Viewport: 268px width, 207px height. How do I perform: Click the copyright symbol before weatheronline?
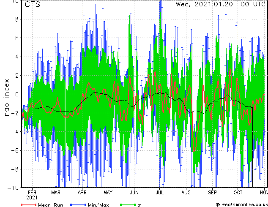(218, 204)
